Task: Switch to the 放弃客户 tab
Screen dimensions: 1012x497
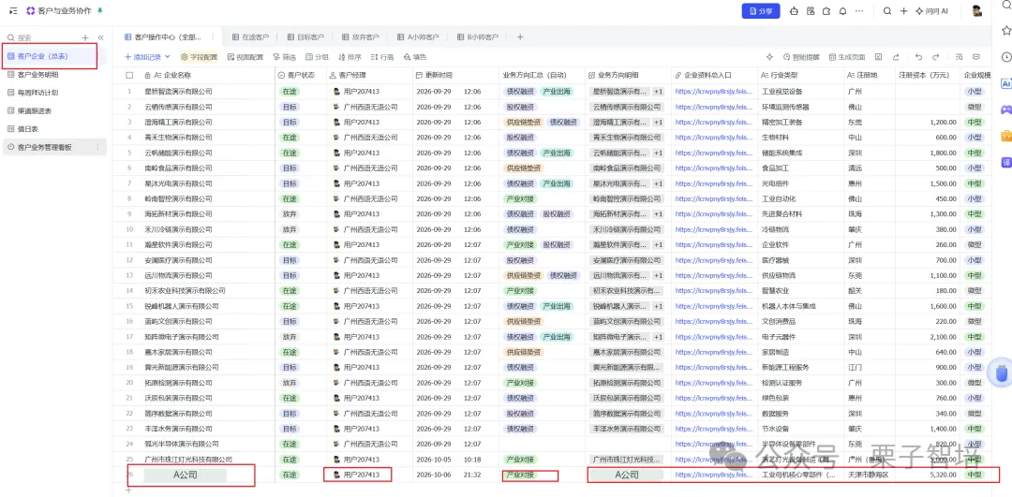Action: pyautogui.click(x=361, y=37)
